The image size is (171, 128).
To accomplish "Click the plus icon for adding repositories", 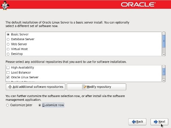I will (10, 87).
